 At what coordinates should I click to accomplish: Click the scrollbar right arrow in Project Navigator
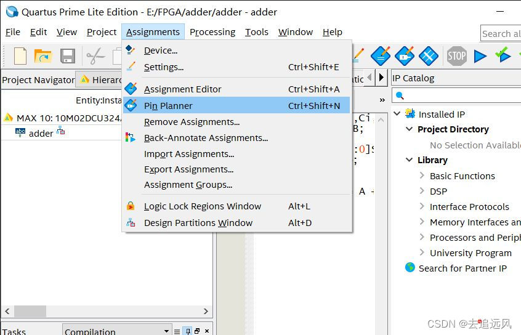206,311
